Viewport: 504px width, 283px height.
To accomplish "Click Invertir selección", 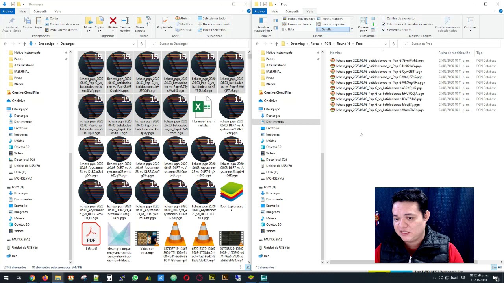I will coord(212,30).
